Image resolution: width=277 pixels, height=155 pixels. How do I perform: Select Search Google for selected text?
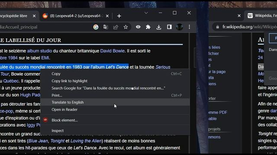coord(115,88)
